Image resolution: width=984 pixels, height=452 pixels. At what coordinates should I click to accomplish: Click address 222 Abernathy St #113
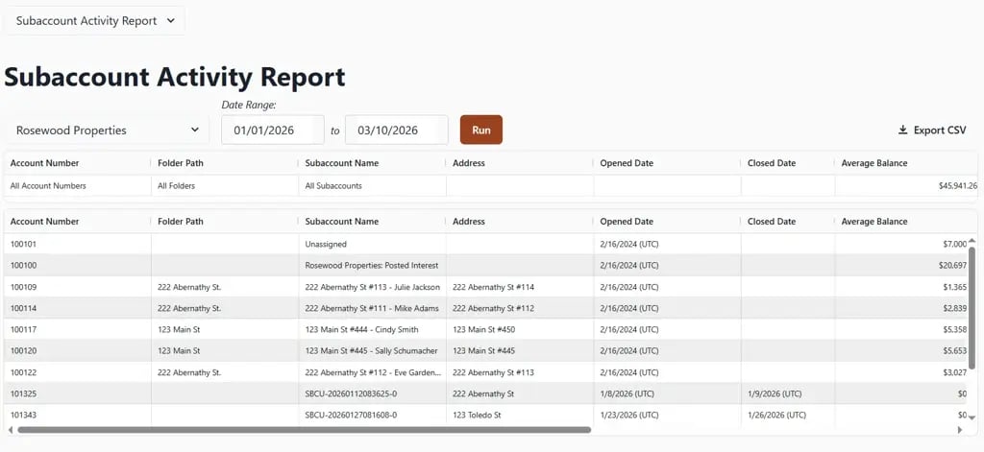tap(493, 372)
